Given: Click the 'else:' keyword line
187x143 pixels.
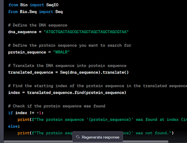Looking at the screenshot, I should click(14, 126).
